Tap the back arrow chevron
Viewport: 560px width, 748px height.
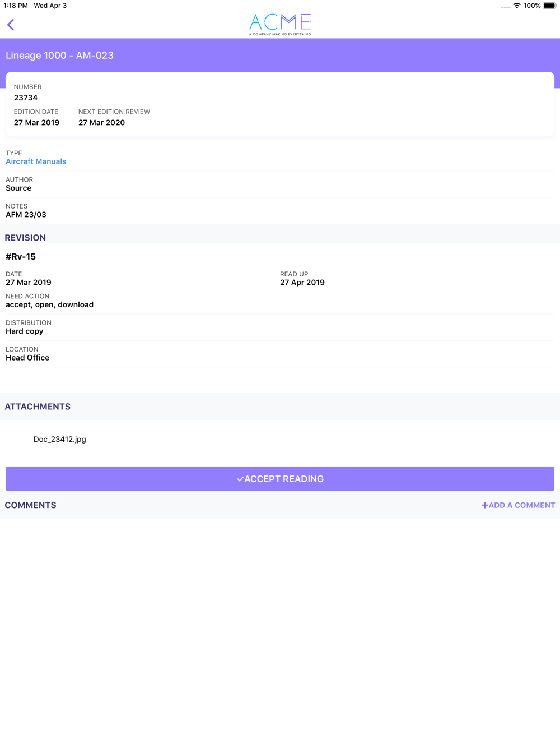coord(11,25)
